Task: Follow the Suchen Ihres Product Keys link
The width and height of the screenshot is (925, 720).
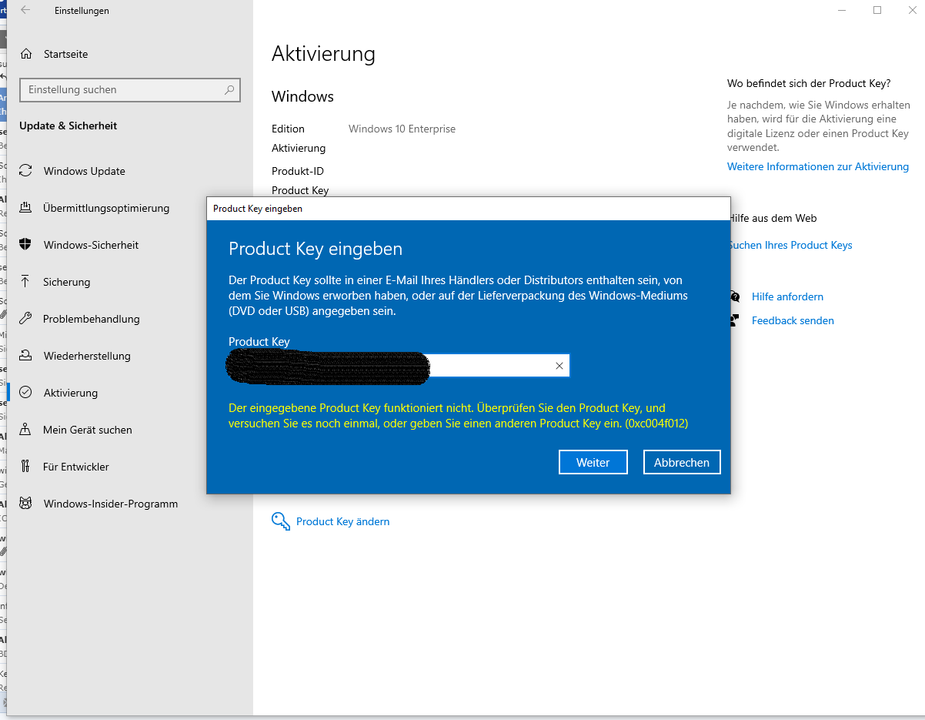Action: (790, 245)
